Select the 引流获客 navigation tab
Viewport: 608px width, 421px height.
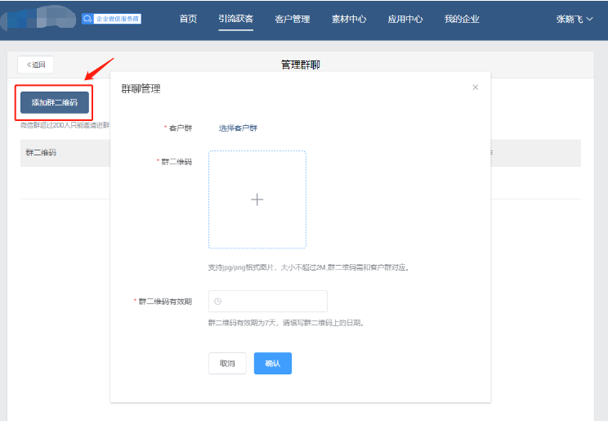[236, 19]
